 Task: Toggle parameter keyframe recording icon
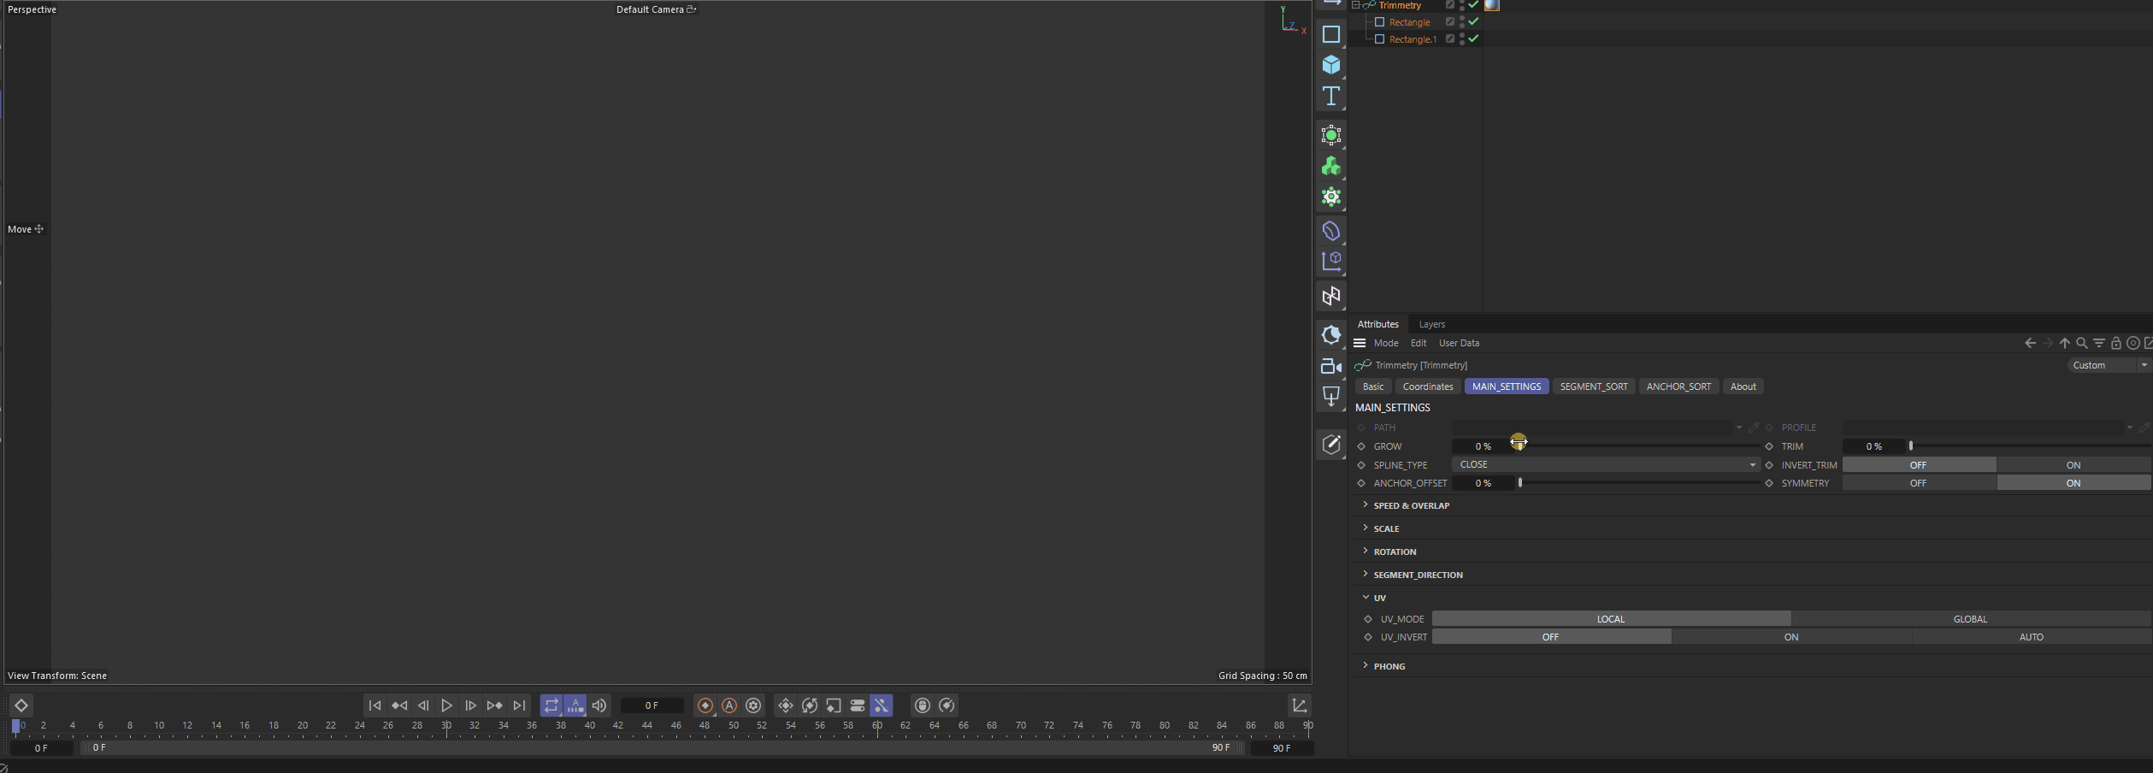tap(858, 705)
